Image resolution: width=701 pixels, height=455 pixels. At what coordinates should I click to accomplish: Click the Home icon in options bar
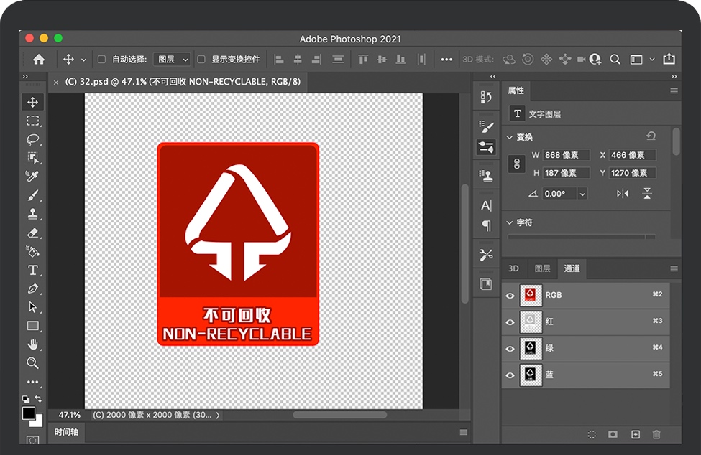coord(39,60)
